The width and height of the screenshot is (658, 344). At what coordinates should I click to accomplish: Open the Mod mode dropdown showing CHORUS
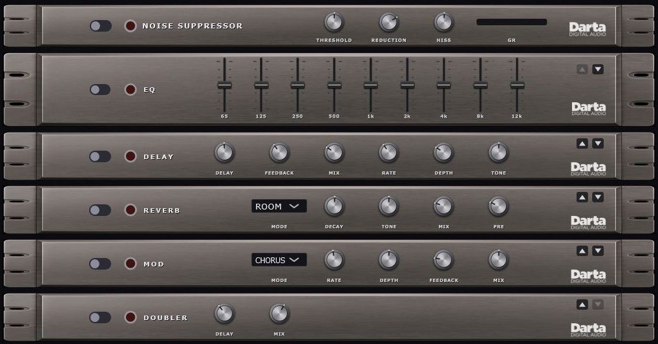pyautogui.click(x=279, y=260)
